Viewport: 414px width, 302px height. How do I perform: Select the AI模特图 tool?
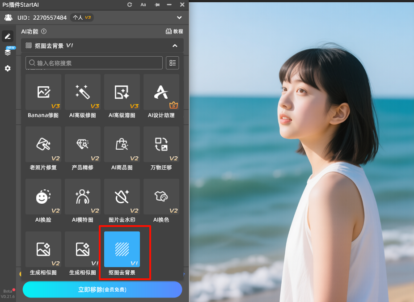pos(83,197)
